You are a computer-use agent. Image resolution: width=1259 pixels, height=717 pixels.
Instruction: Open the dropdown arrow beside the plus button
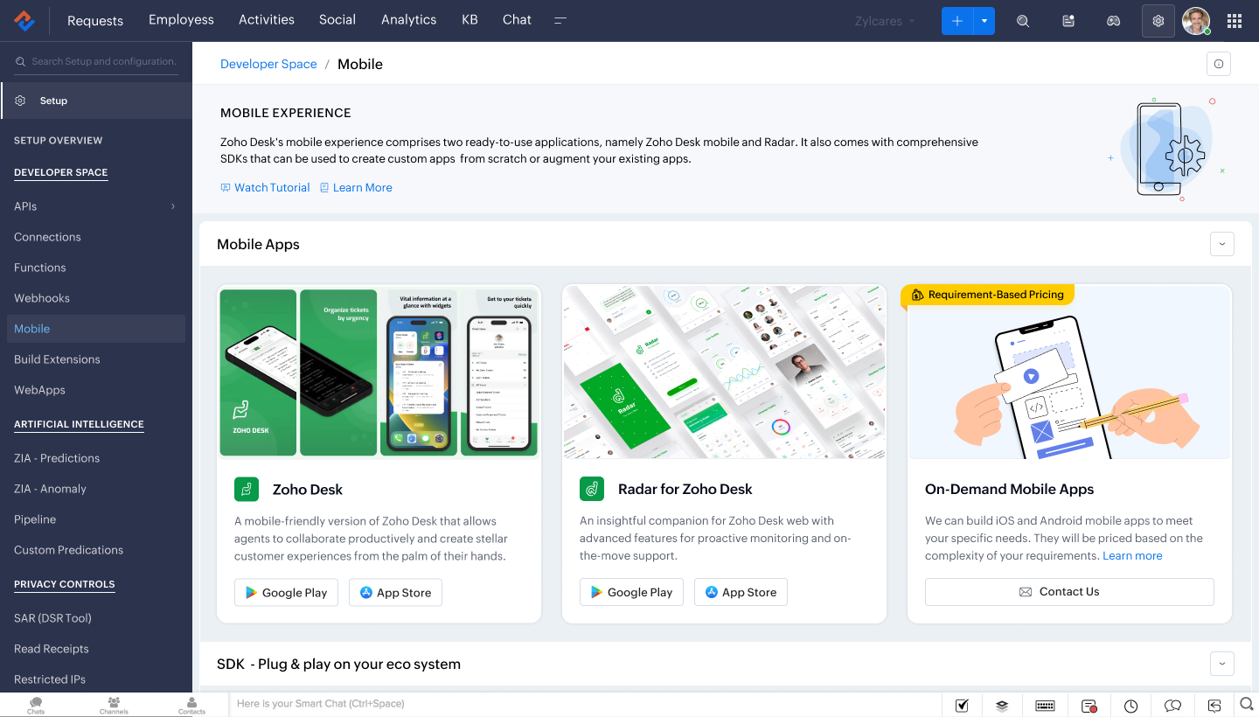pyautogui.click(x=984, y=21)
